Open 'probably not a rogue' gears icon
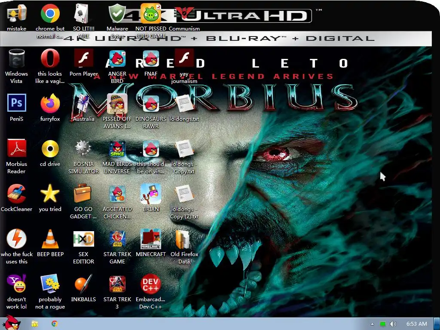 point(50,284)
